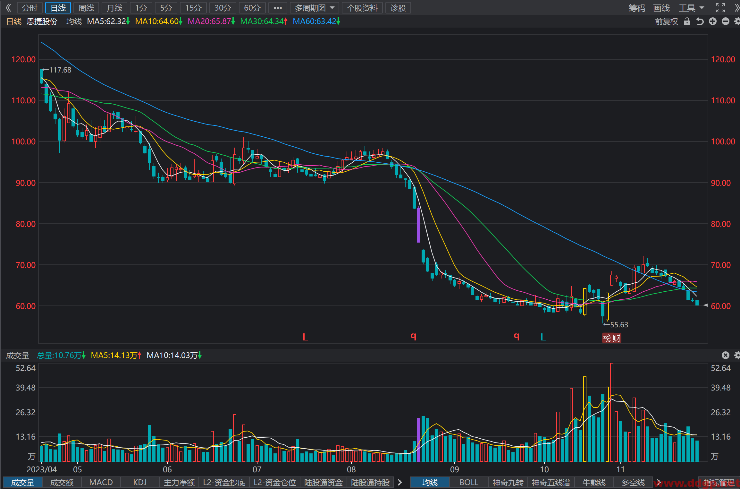The width and height of the screenshot is (740, 489).
Task: Switch to the 周线 weekly period
Action: click(x=86, y=8)
